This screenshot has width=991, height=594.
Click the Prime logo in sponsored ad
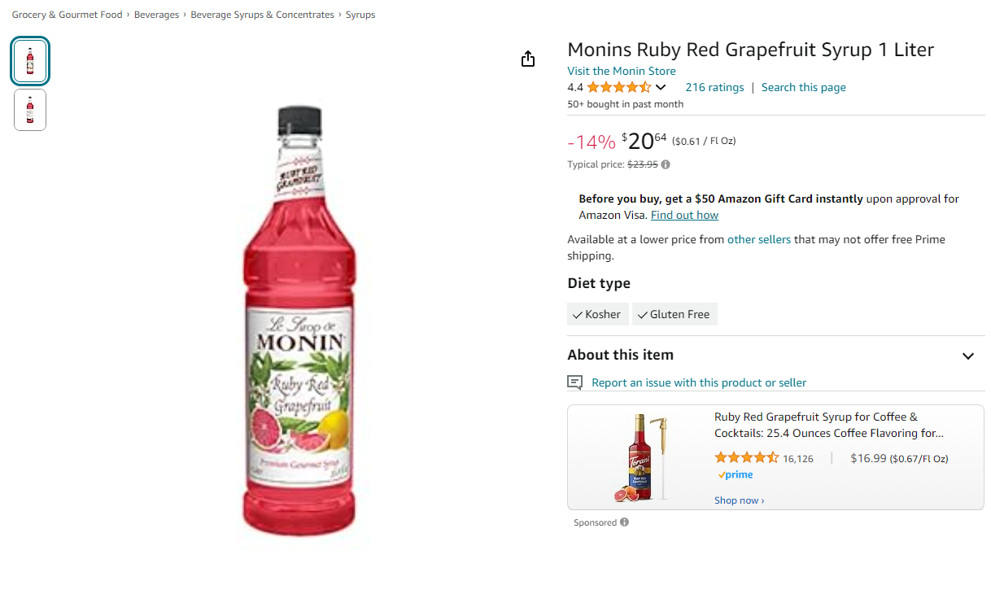point(735,474)
